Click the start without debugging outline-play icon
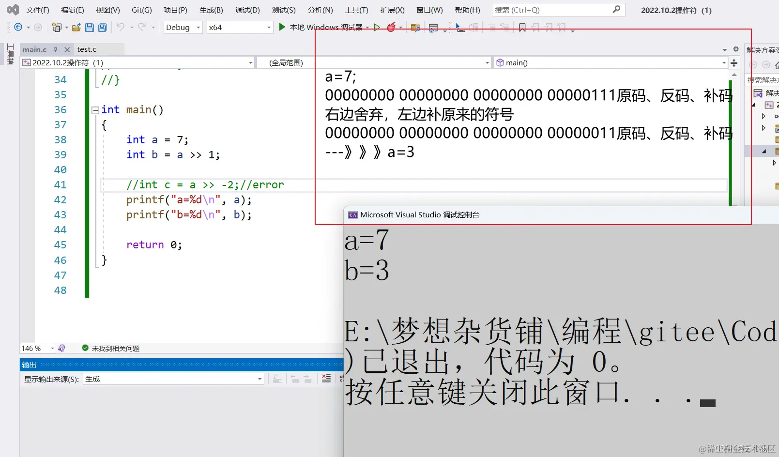779x457 pixels. point(377,27)
